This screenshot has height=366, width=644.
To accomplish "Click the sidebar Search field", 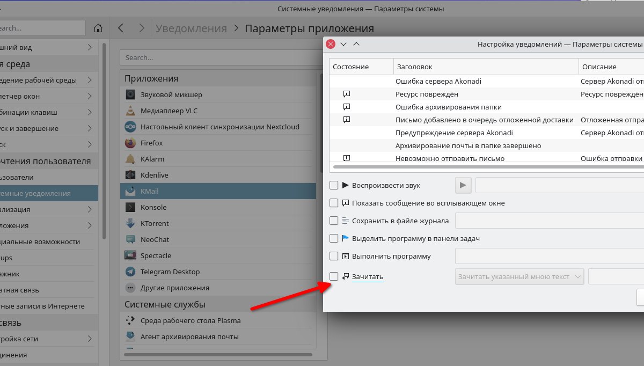I will (42, 28).
